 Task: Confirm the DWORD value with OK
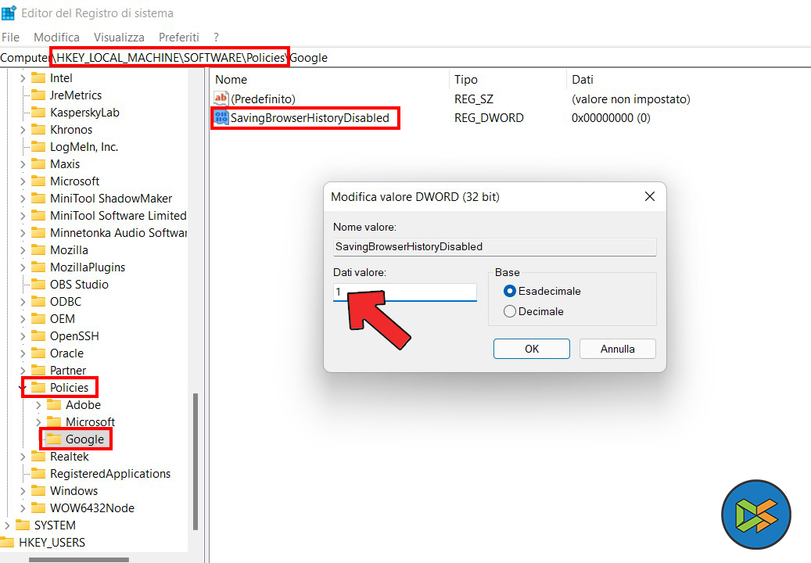coord(532,349)
